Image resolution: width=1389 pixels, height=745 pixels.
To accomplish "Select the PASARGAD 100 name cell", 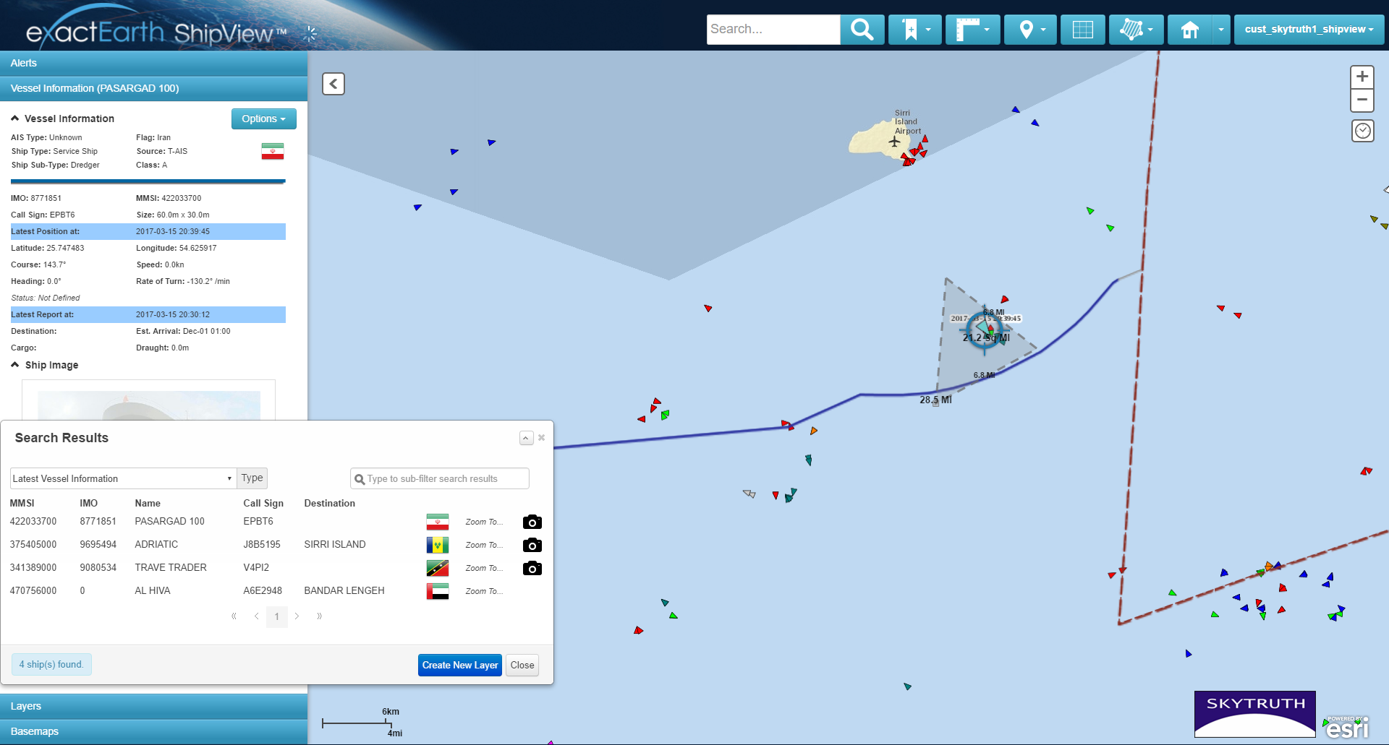I will point(170,521).
